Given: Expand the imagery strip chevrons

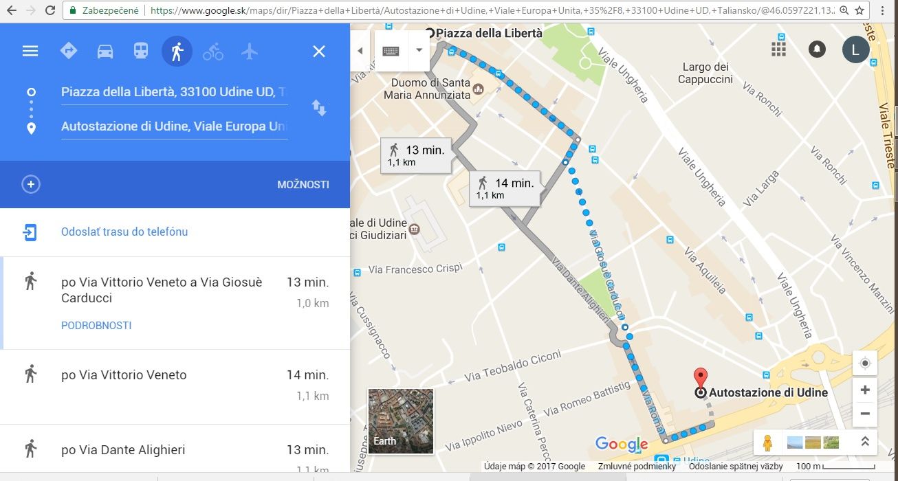Looking at the screenshot, I should tap(864, 442).
